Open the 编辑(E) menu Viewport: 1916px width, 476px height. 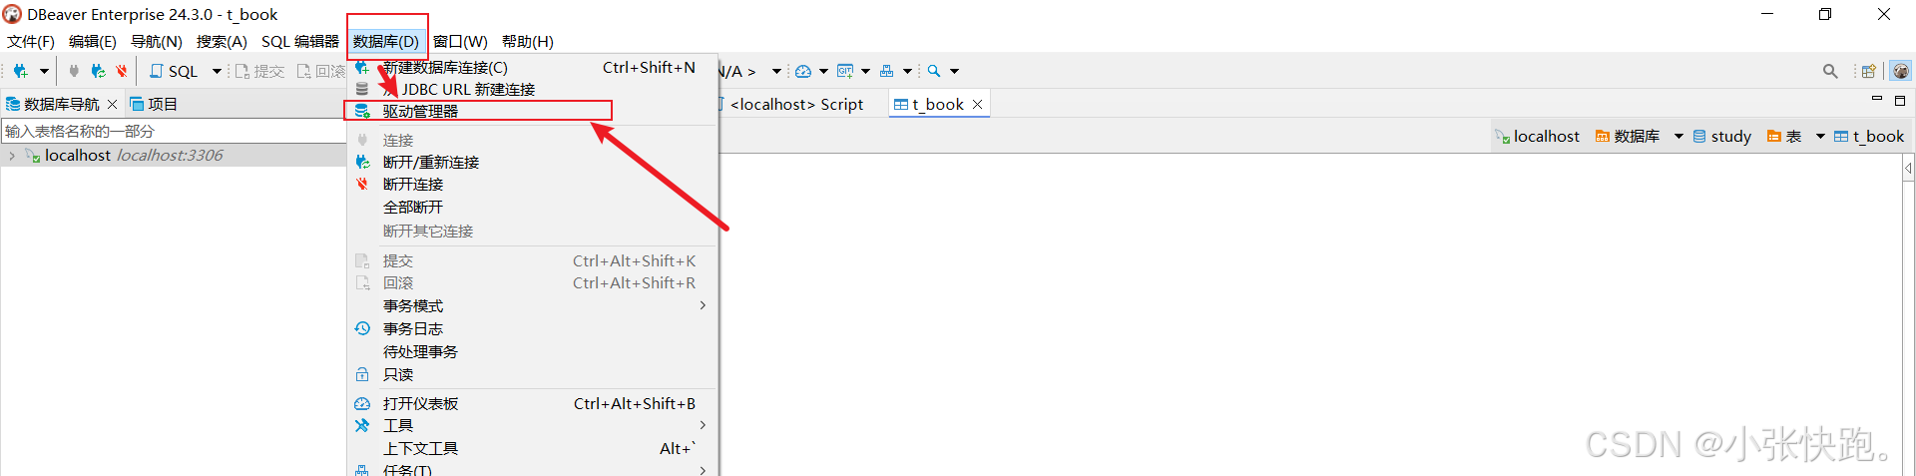93,41
